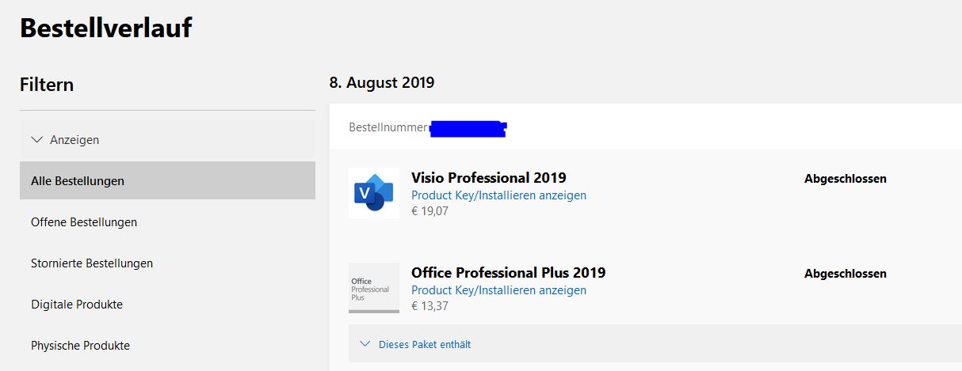Choose the Digitale Produkte filter
The width and height of the screenshot is (962, 371).
coord(77,305)
